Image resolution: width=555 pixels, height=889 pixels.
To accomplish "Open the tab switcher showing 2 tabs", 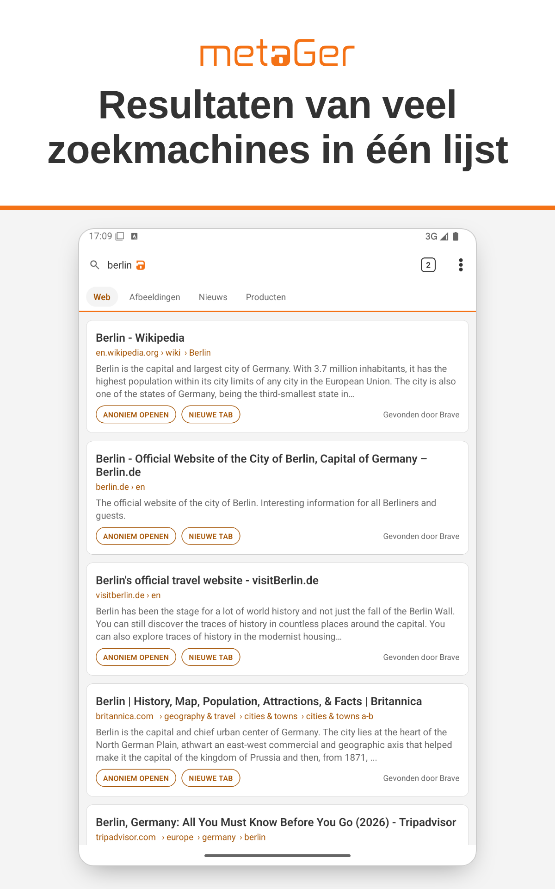I will pyautogui.click(x=428, y=265).
